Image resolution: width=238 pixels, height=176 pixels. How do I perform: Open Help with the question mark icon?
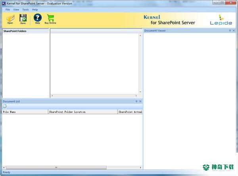38,19
